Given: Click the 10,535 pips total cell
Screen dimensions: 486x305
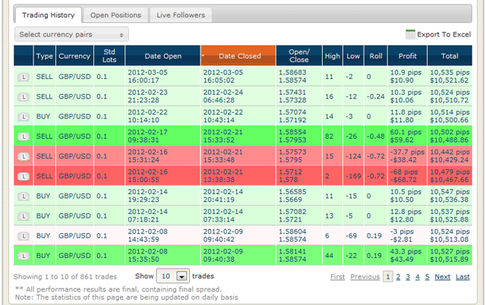Looking at the screenshot, I should pos(450,76).
